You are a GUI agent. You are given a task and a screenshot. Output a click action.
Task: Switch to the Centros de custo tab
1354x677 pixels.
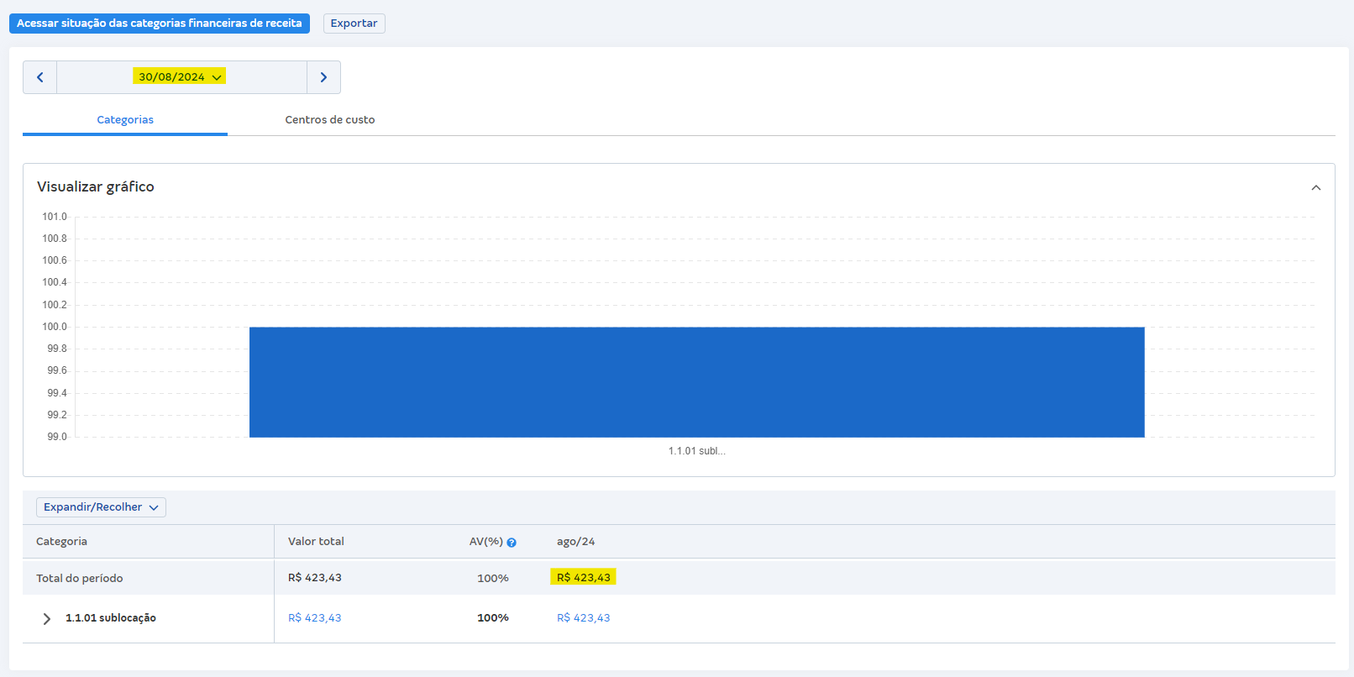coord(329,120)
